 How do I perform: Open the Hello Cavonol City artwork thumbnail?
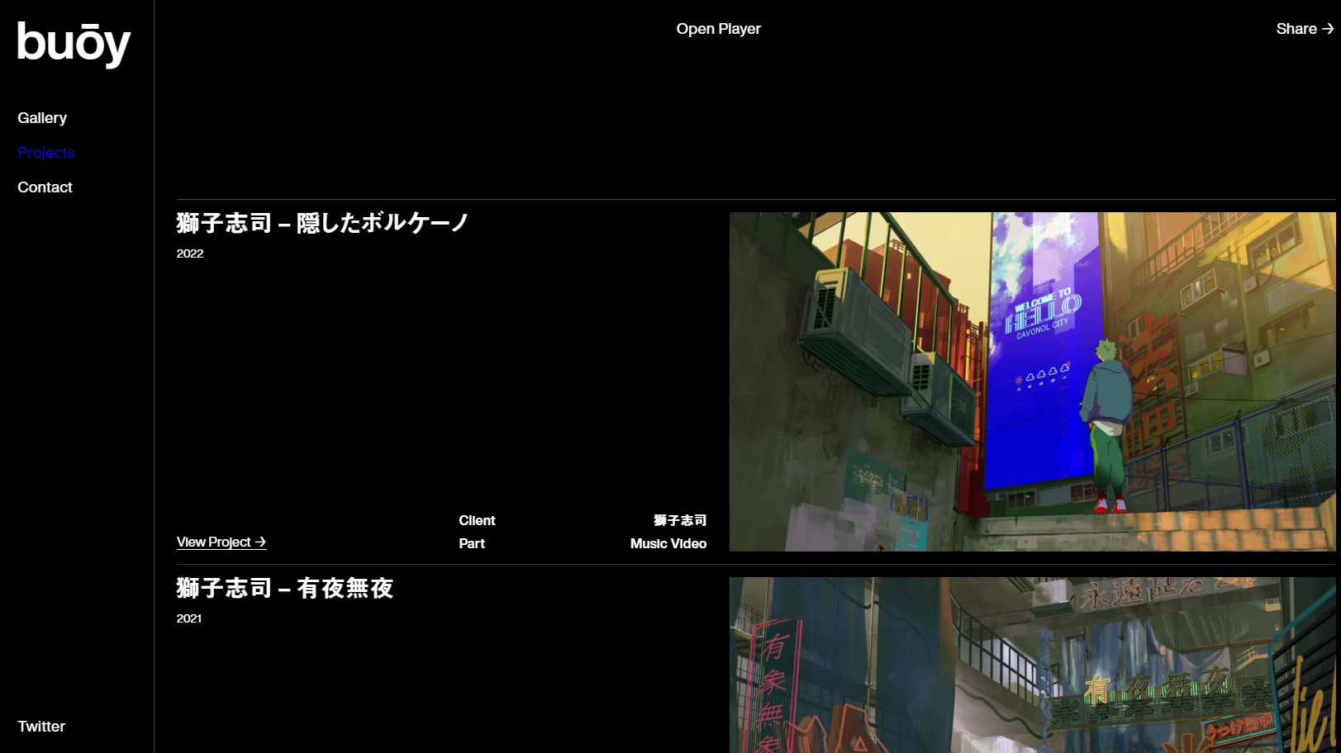pyautogui.click(x=1032, y=381)
